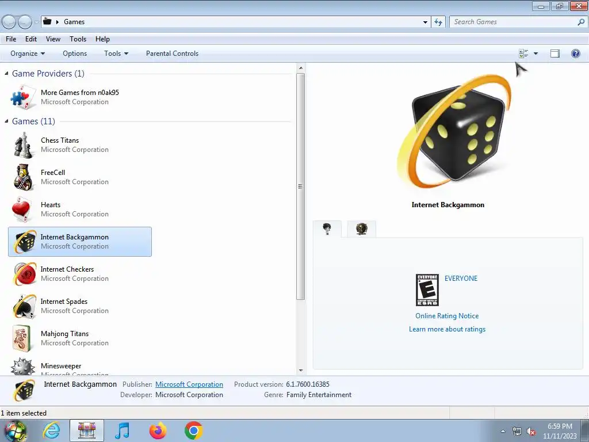Viewport: 589px width, 442px height.
Task: Click the Games breadcrumb in address bar
Action: point(74,22)
